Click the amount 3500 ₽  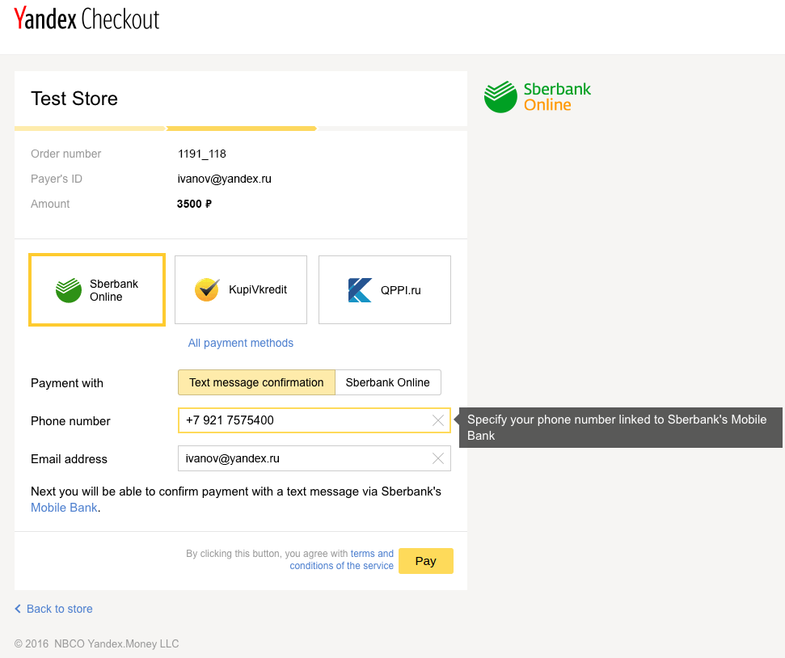click(194, 204)
